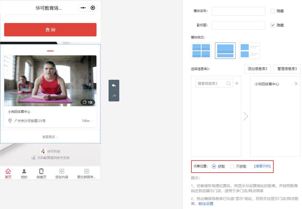Screen dimensions: 302x209
Task: Open the 前往设置 link
Action: pyautogui.click(x=206, y=204)
